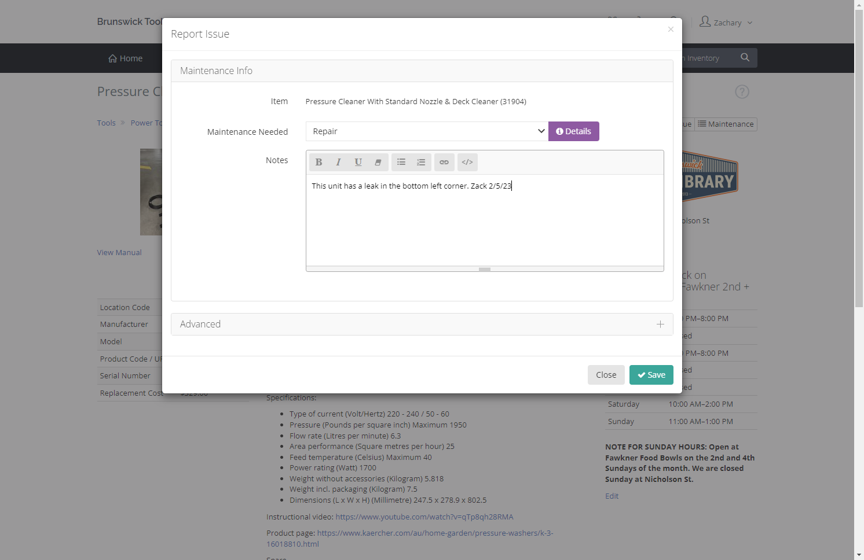Insert a numbered ordered list
This screenshot has width=864, height=560.
pyautogui.click(x=421, y=163)
